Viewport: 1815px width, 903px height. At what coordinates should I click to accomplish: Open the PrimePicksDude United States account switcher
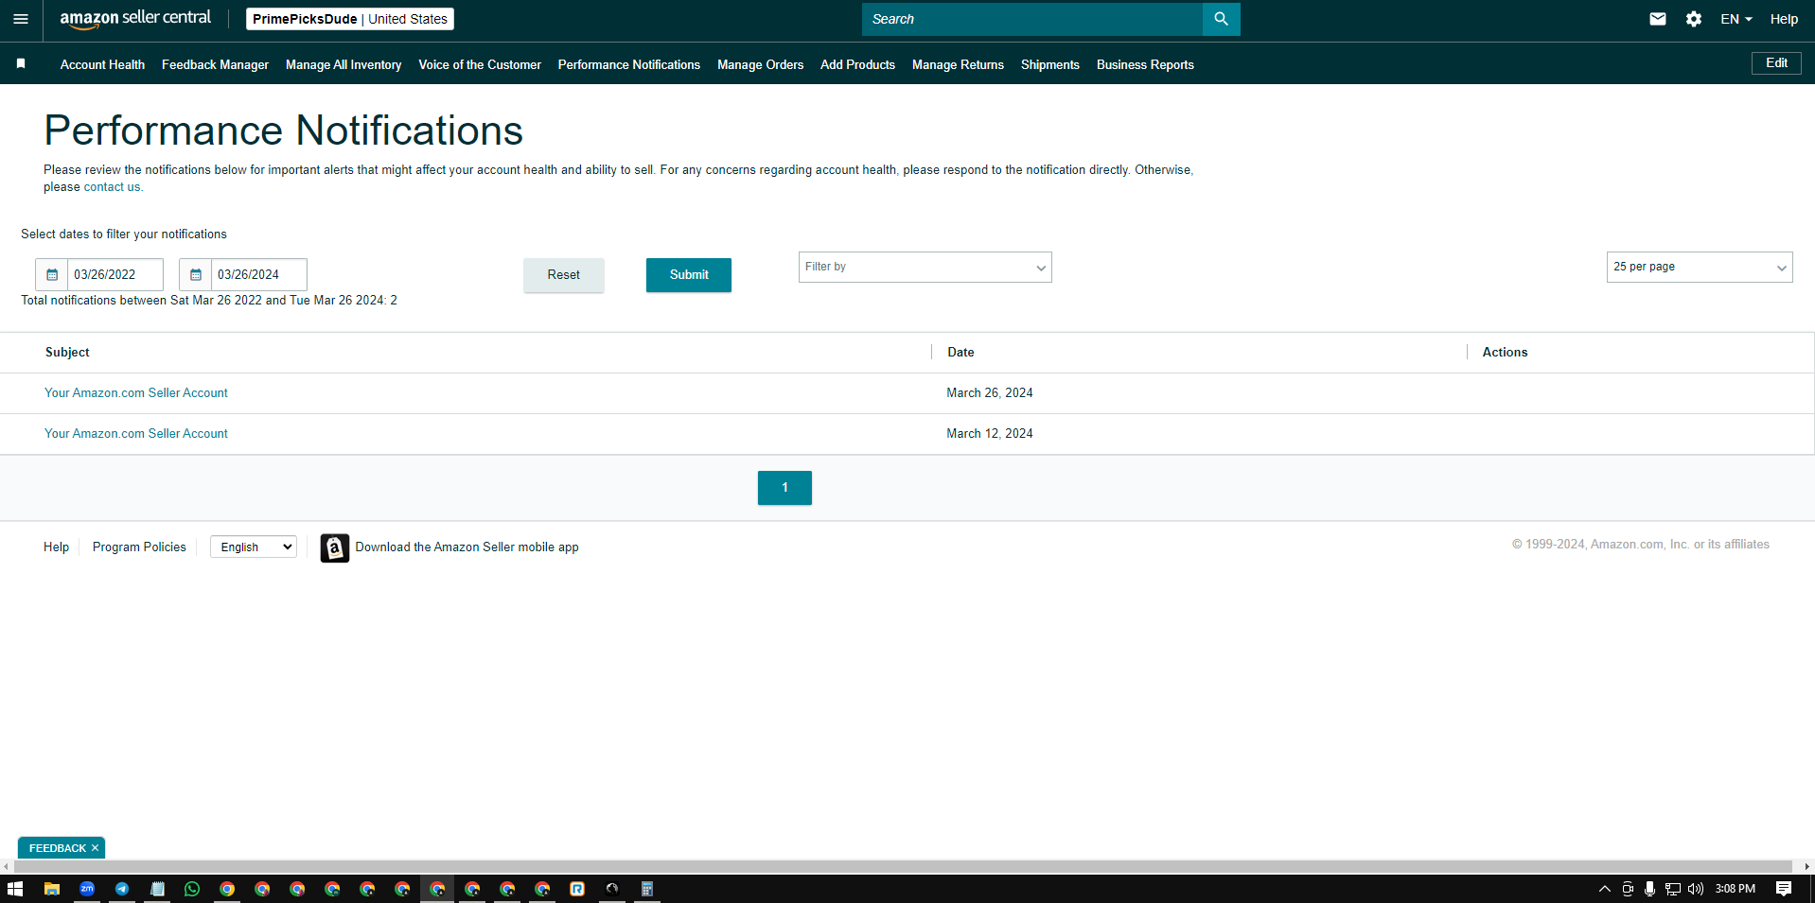coord(350,19)
